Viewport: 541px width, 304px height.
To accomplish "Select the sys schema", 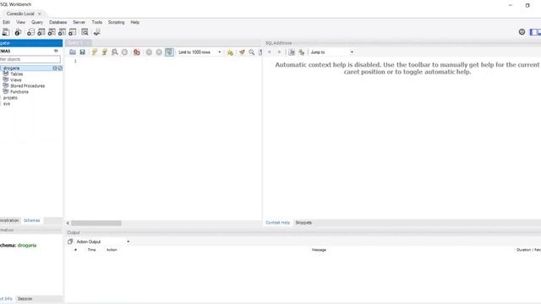I will coord(7,104).
